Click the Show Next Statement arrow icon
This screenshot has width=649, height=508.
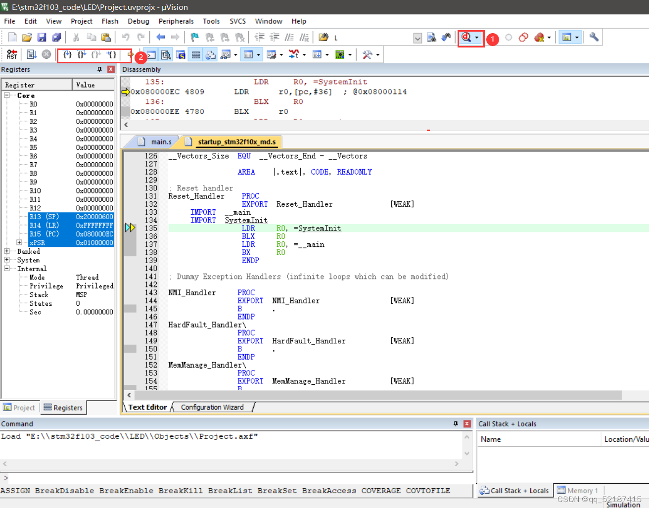pyautogui.click(x=130, y=54)
